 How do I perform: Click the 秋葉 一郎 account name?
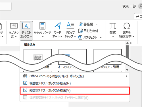(x=129, y=6)
